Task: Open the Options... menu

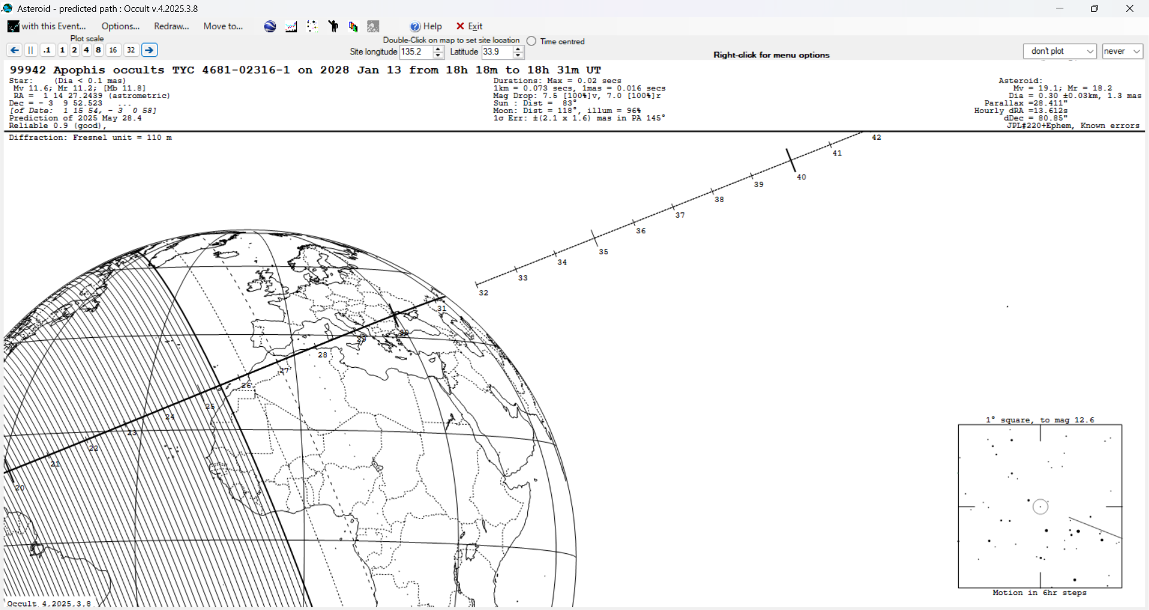Action: [x=120, y=26]
